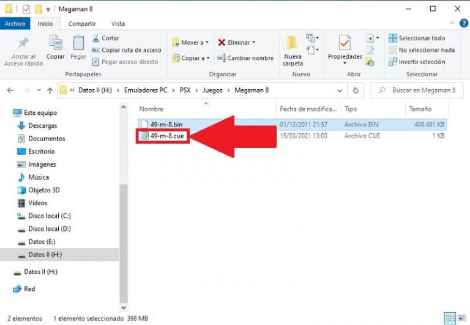Screen dimensions: 470x325
Task: Click Pegar acceso directo
Action: pos(125,62)
